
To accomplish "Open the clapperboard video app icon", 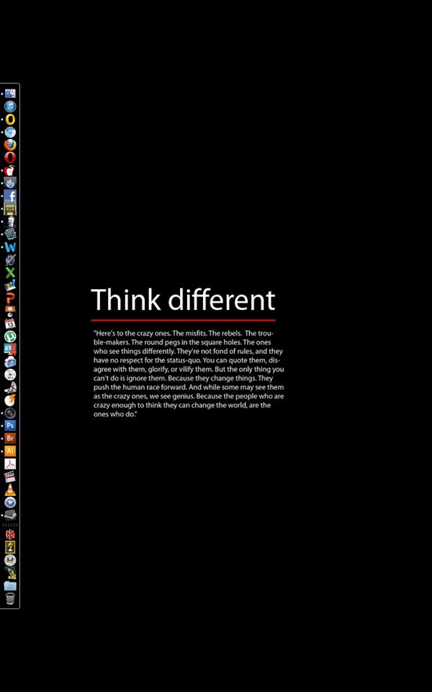I will pyautogui.click(x=10, y=477).
